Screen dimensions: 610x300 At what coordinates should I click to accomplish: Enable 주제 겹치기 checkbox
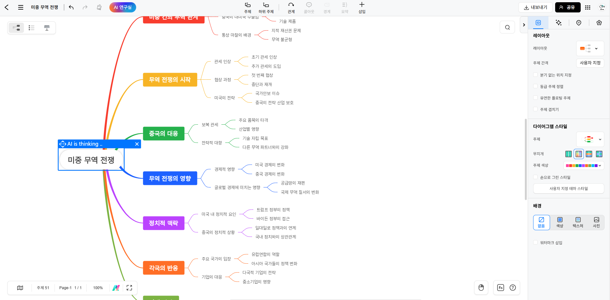(535, 109)
